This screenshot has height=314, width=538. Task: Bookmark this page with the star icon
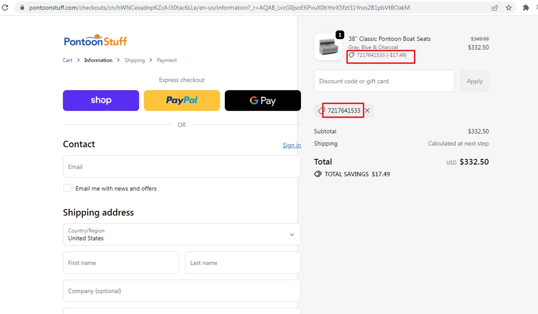tap(509, 8)
